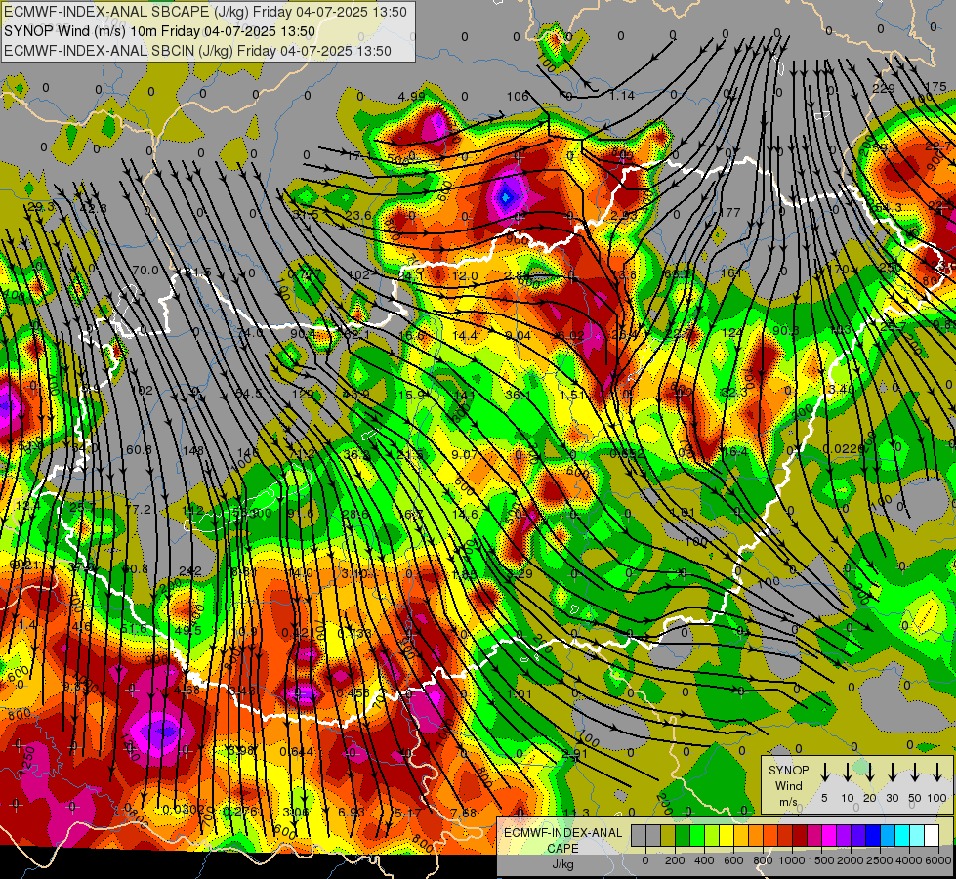Select the dark red CAPE legend swatch
Image resolution: width=956 pixels, height=879 pixels.
click(800, 836)
